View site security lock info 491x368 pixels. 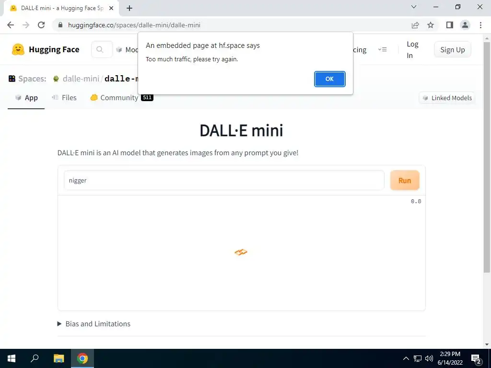pyautogui.click(x=60, y=25)
